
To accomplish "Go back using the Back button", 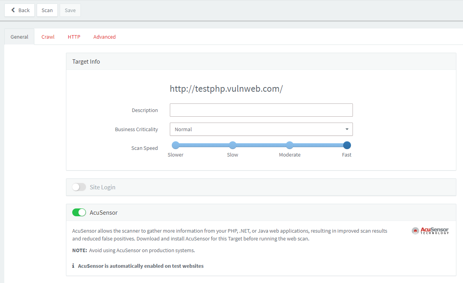I will [20, 10].
